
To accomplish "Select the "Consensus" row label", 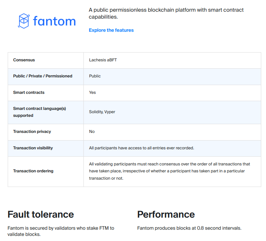I will point(24,60).
